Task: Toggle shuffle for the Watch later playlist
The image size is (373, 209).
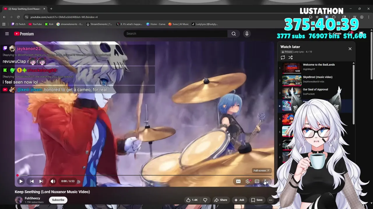Action: 291,57
